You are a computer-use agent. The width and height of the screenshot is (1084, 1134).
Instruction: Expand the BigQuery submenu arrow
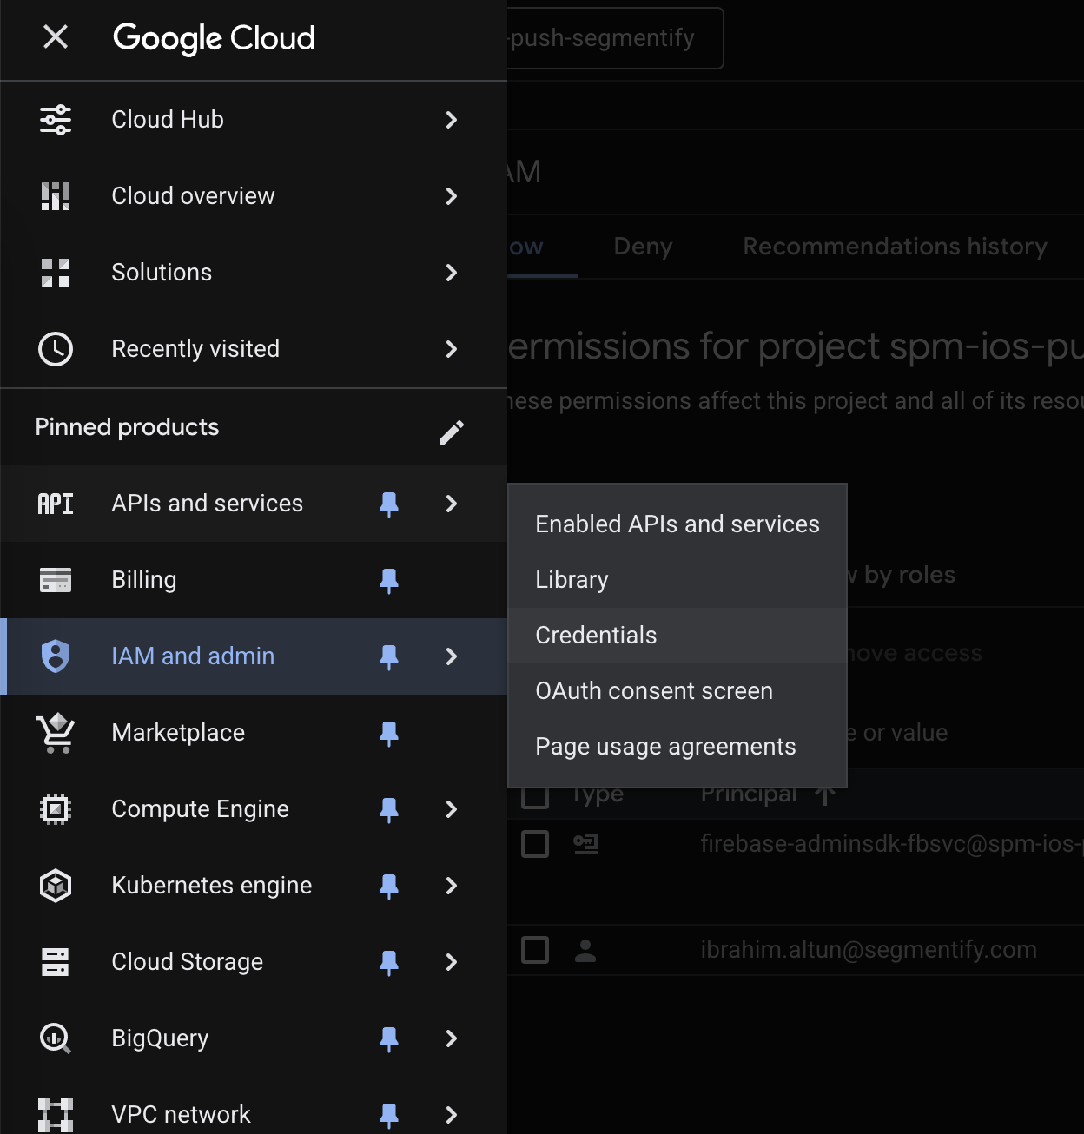452,1038
